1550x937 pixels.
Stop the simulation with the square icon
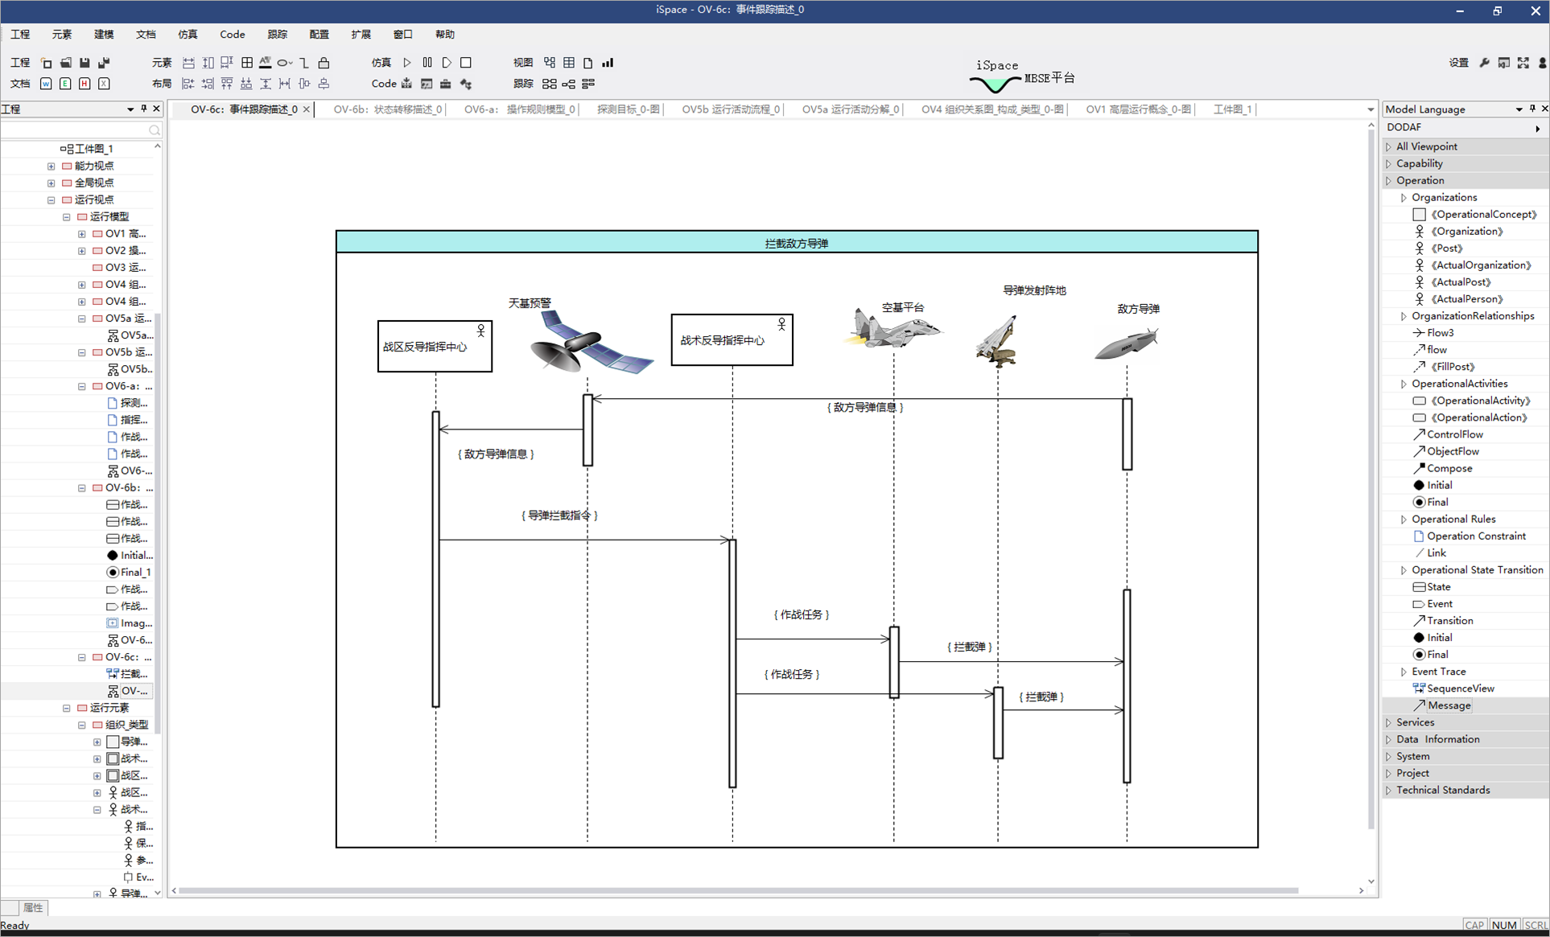pyautogui.click(x=466, y=63)
